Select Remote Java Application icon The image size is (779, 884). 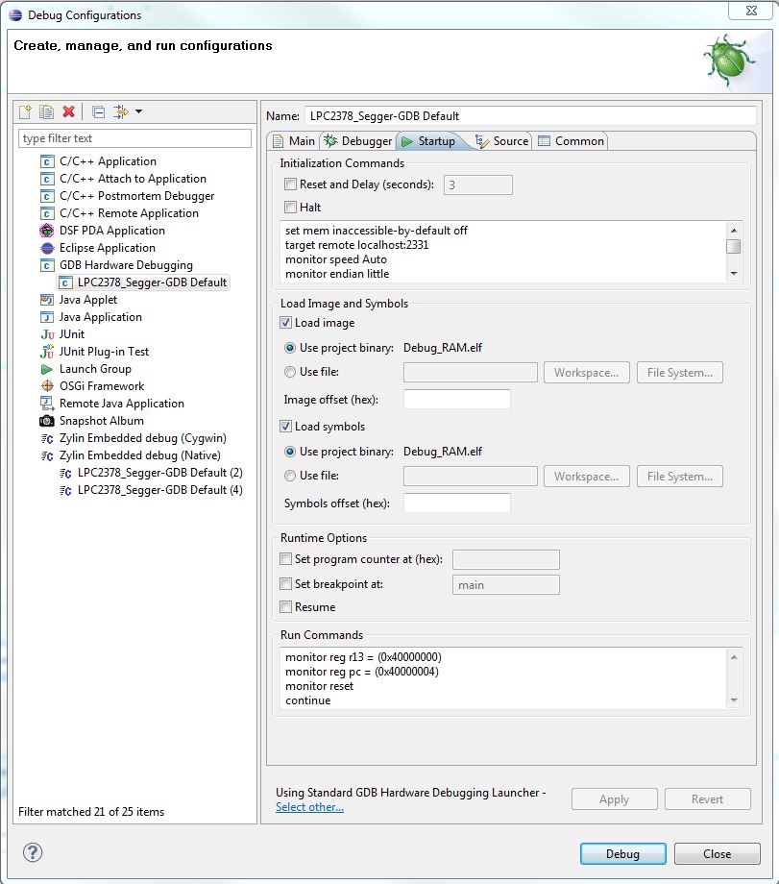(x=47, y=404)
